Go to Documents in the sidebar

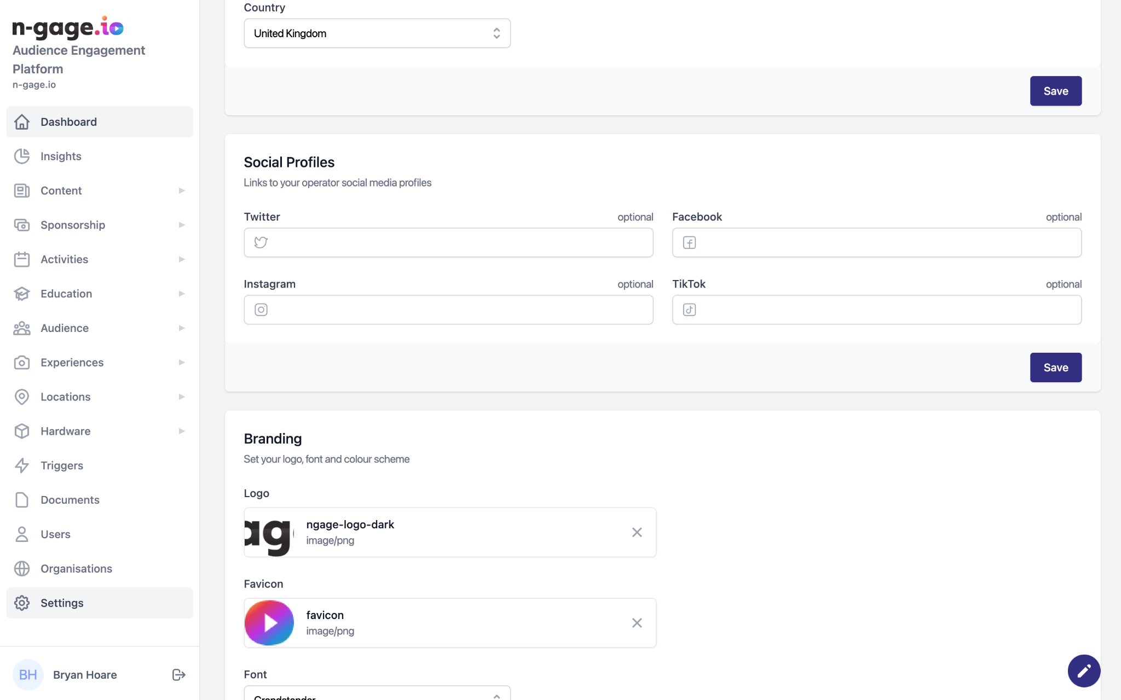70,500
